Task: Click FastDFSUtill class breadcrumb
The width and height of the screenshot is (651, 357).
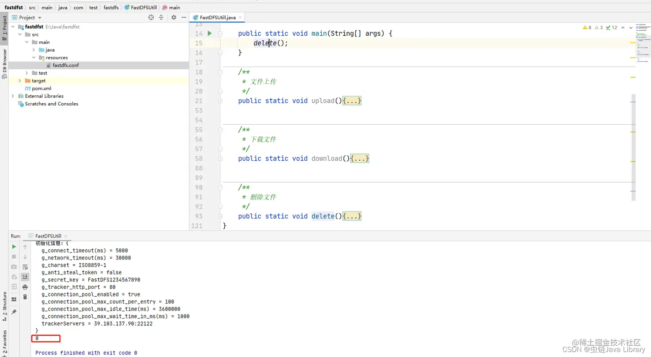Action: pos(141,7)
